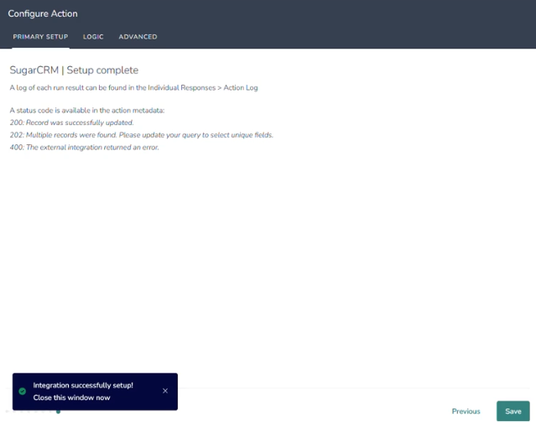The height and width of the screenshot is (427, 536).
Task: Switch to the Primary Setup tab
Action: (x=40, y=37)
